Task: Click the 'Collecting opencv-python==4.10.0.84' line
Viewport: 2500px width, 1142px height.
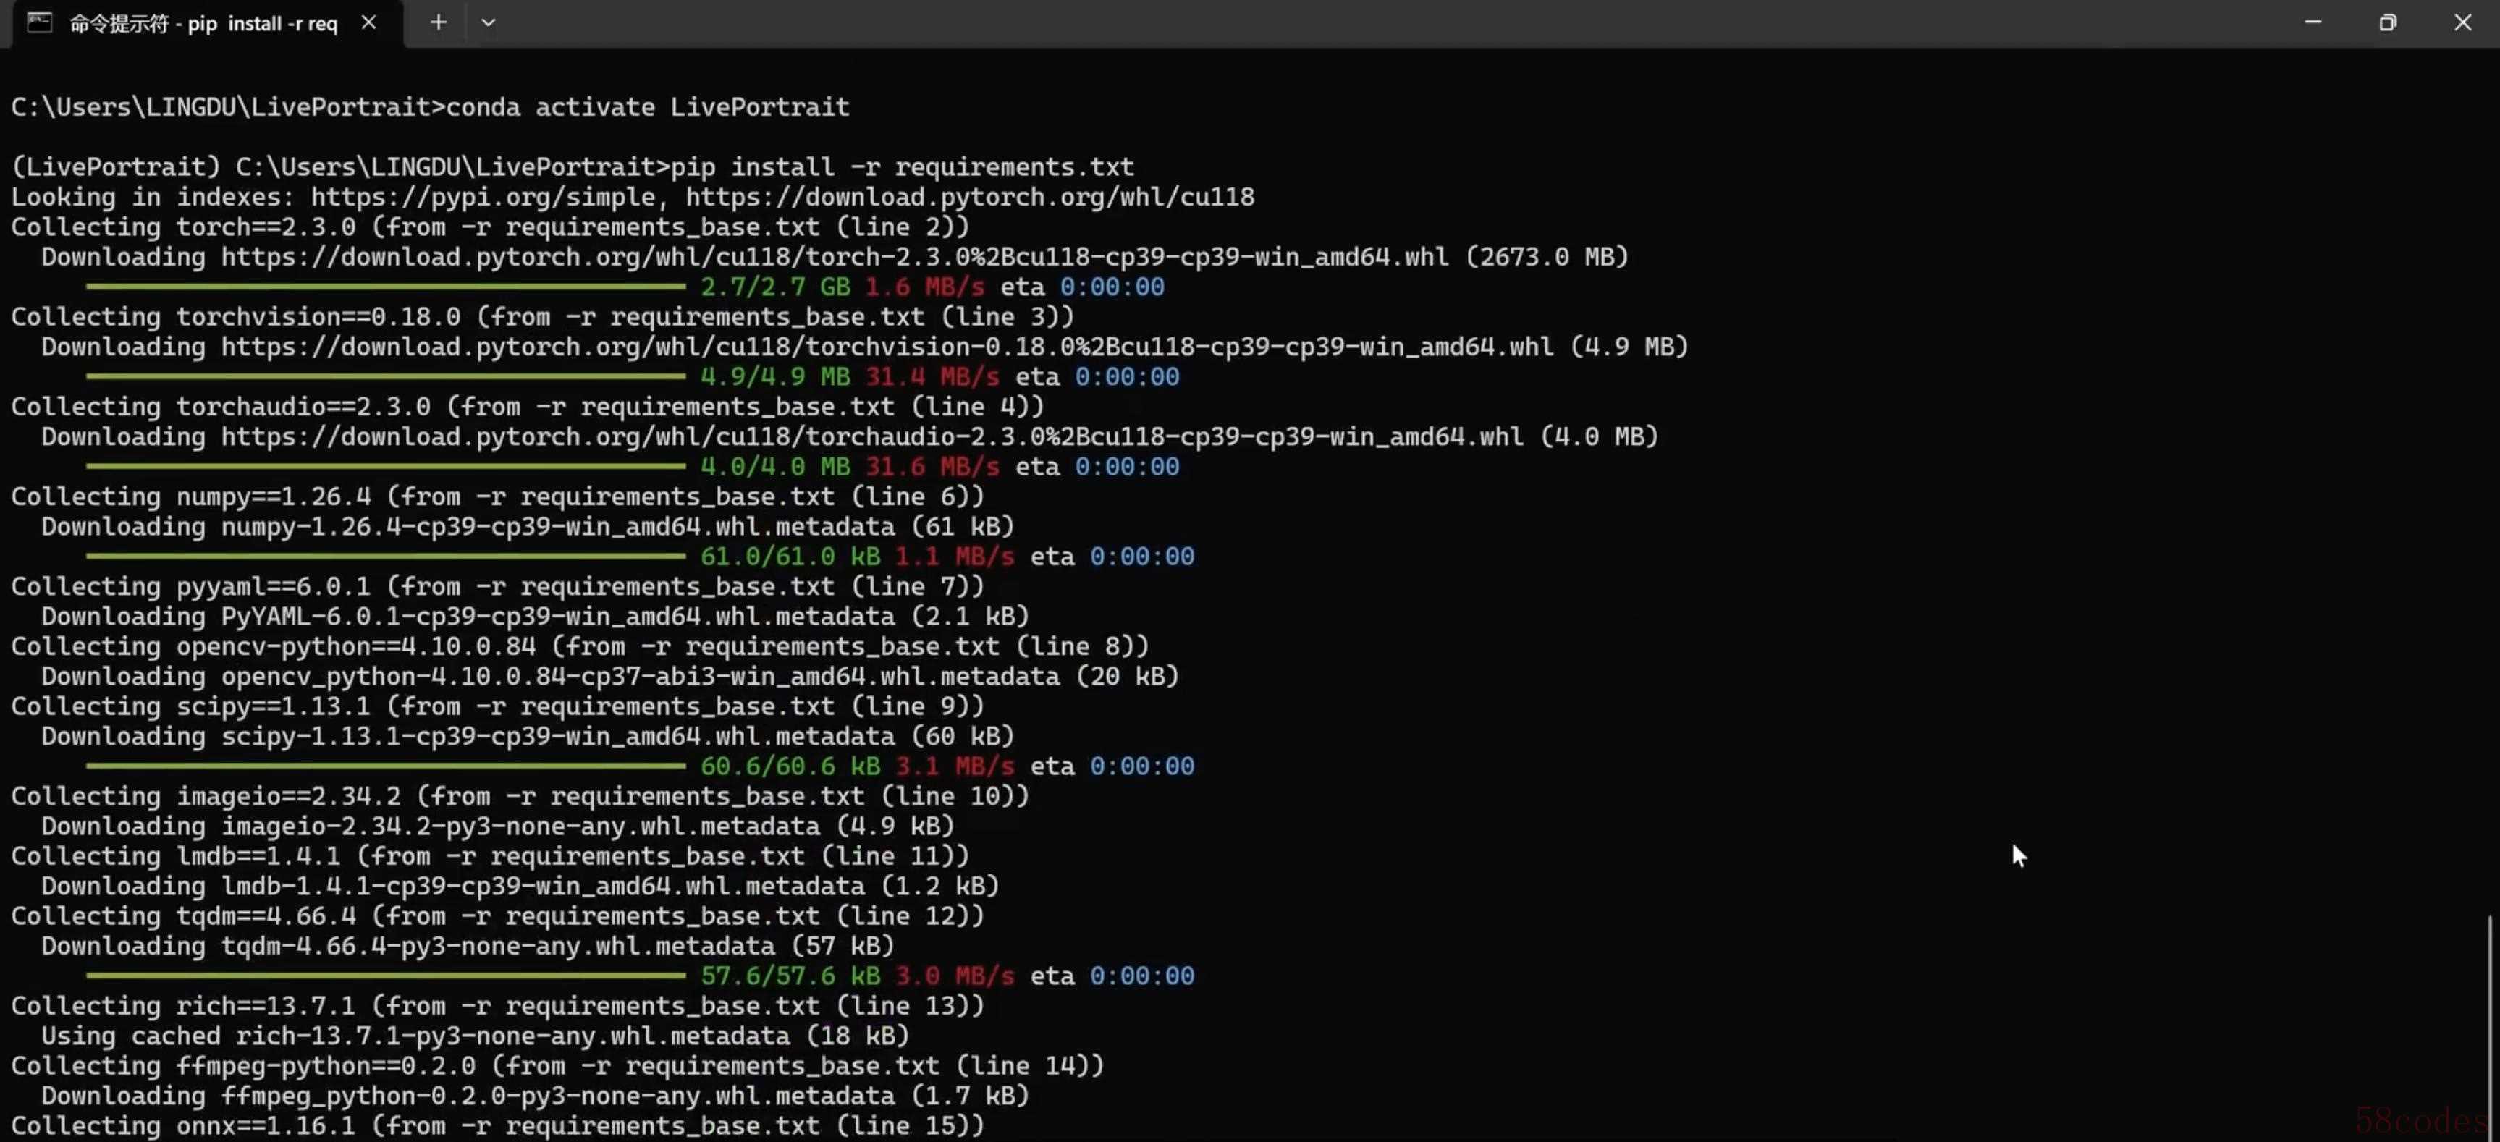Action: (x=580, y=646)
